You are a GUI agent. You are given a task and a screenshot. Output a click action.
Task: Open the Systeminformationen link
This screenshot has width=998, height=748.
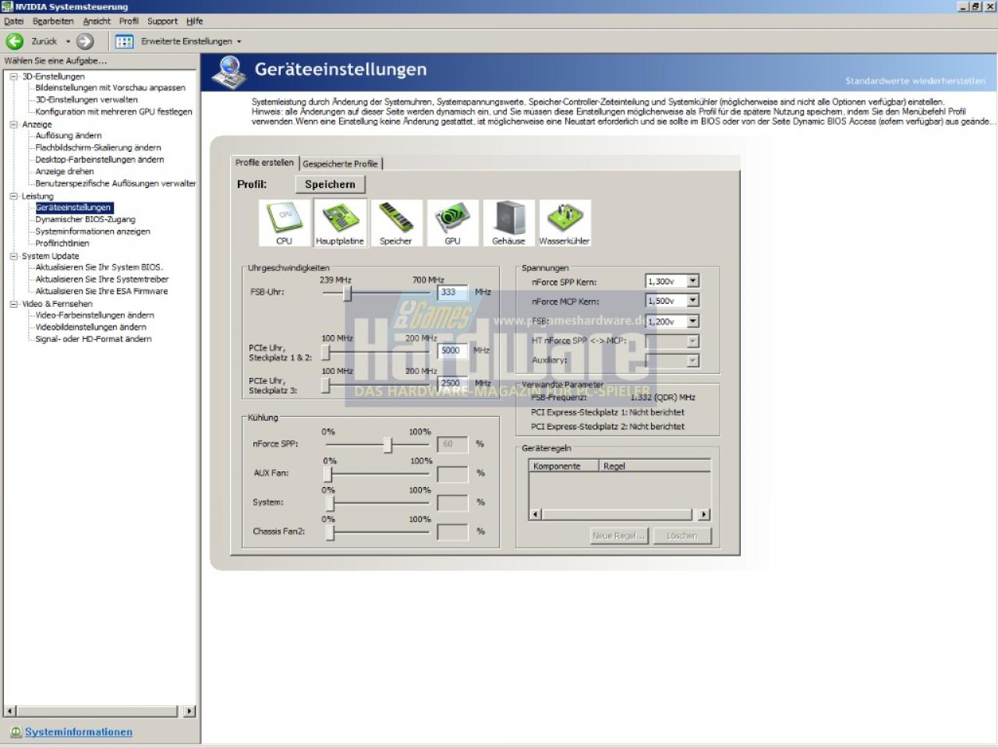[x=79, y=732]
